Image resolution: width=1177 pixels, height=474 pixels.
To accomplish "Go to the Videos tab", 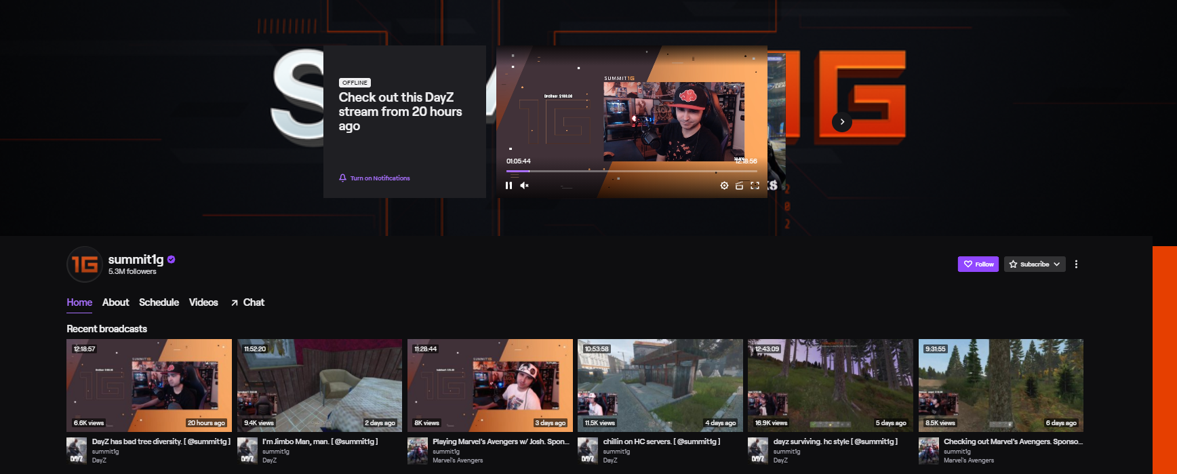I will (203, 302).
